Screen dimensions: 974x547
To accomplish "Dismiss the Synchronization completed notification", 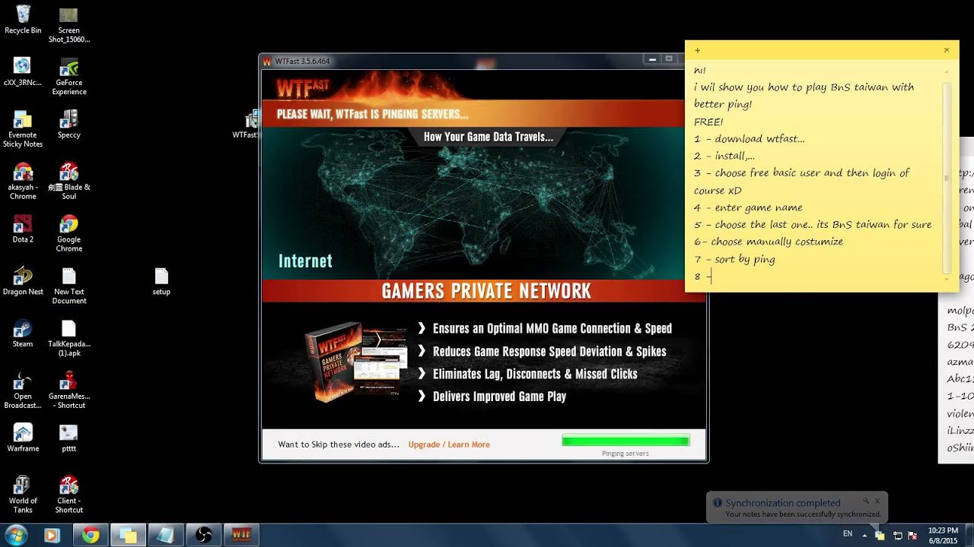I will (877, 501).
